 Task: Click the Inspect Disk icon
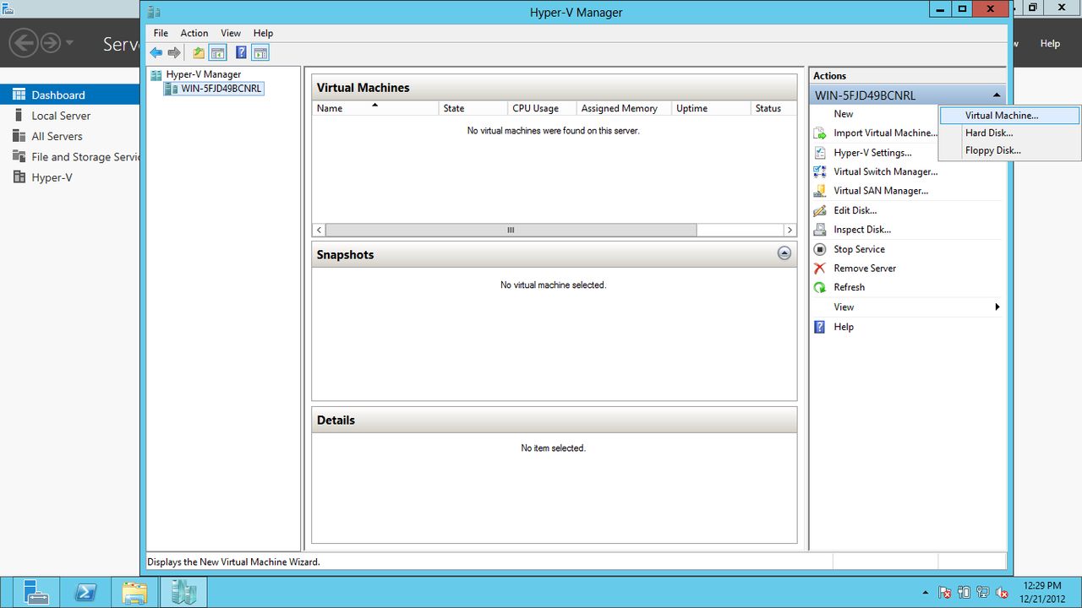coord(819,230)
